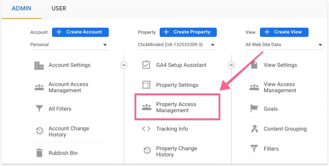
Task: Click the GA4 Setup Assistant checklist icon
Action: tap(146, 65)
